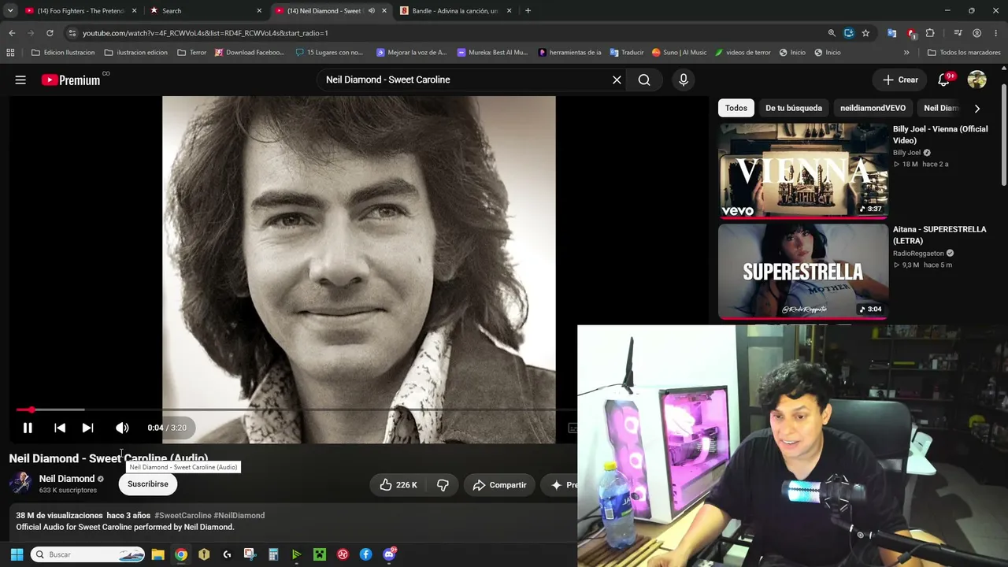1008x567 pixels.
Task: Open the Neil Diamond channel name link
Action: tap(67, 479)
